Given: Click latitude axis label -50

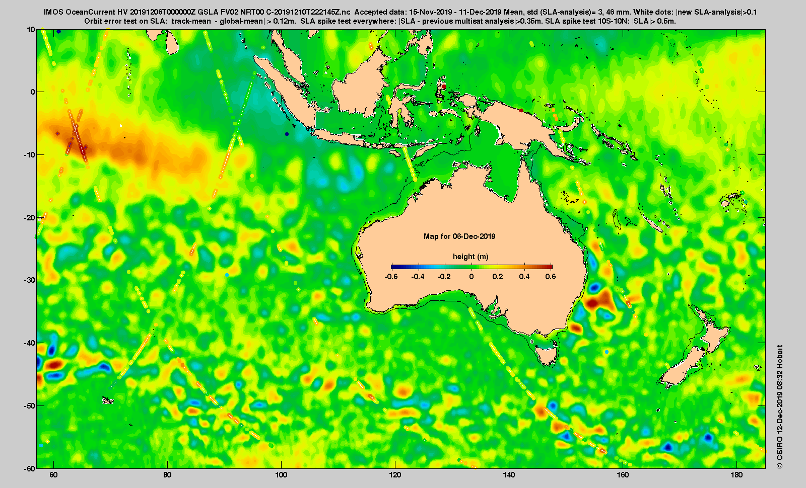Looking at the screenshot, I should pos(30,406).
